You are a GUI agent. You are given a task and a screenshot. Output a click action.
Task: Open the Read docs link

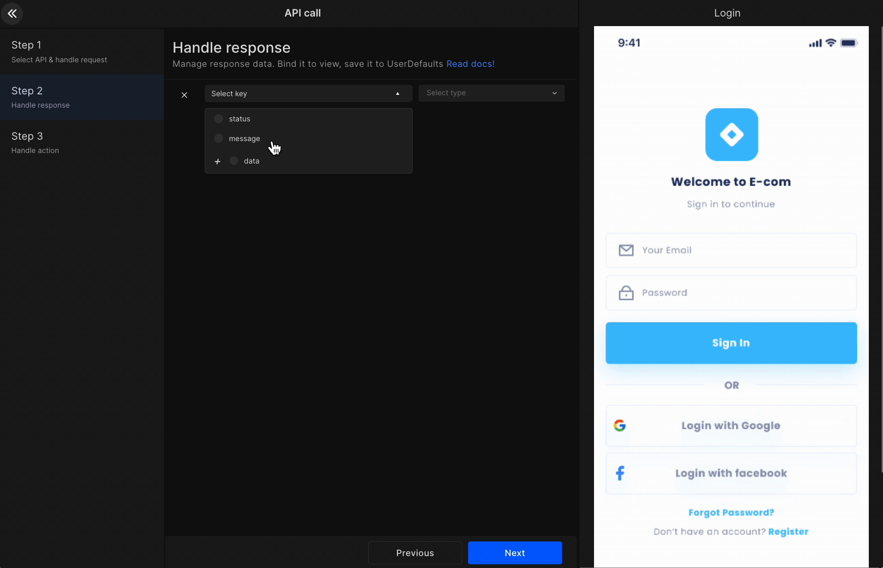(x=470, y=64)
